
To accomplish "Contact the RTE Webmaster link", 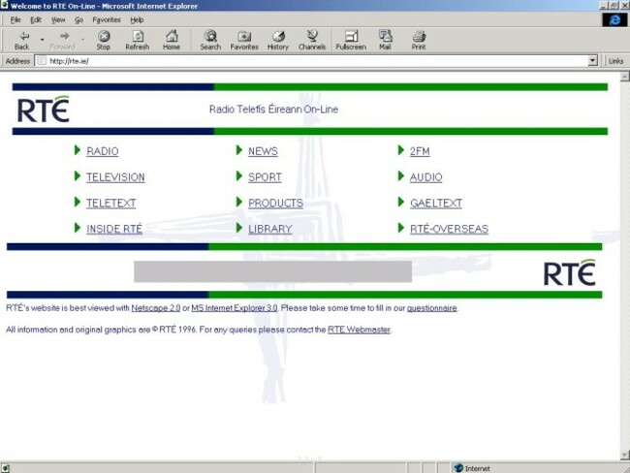I will click(x=360, y=330).
